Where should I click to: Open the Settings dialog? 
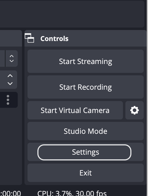(86, 152)
